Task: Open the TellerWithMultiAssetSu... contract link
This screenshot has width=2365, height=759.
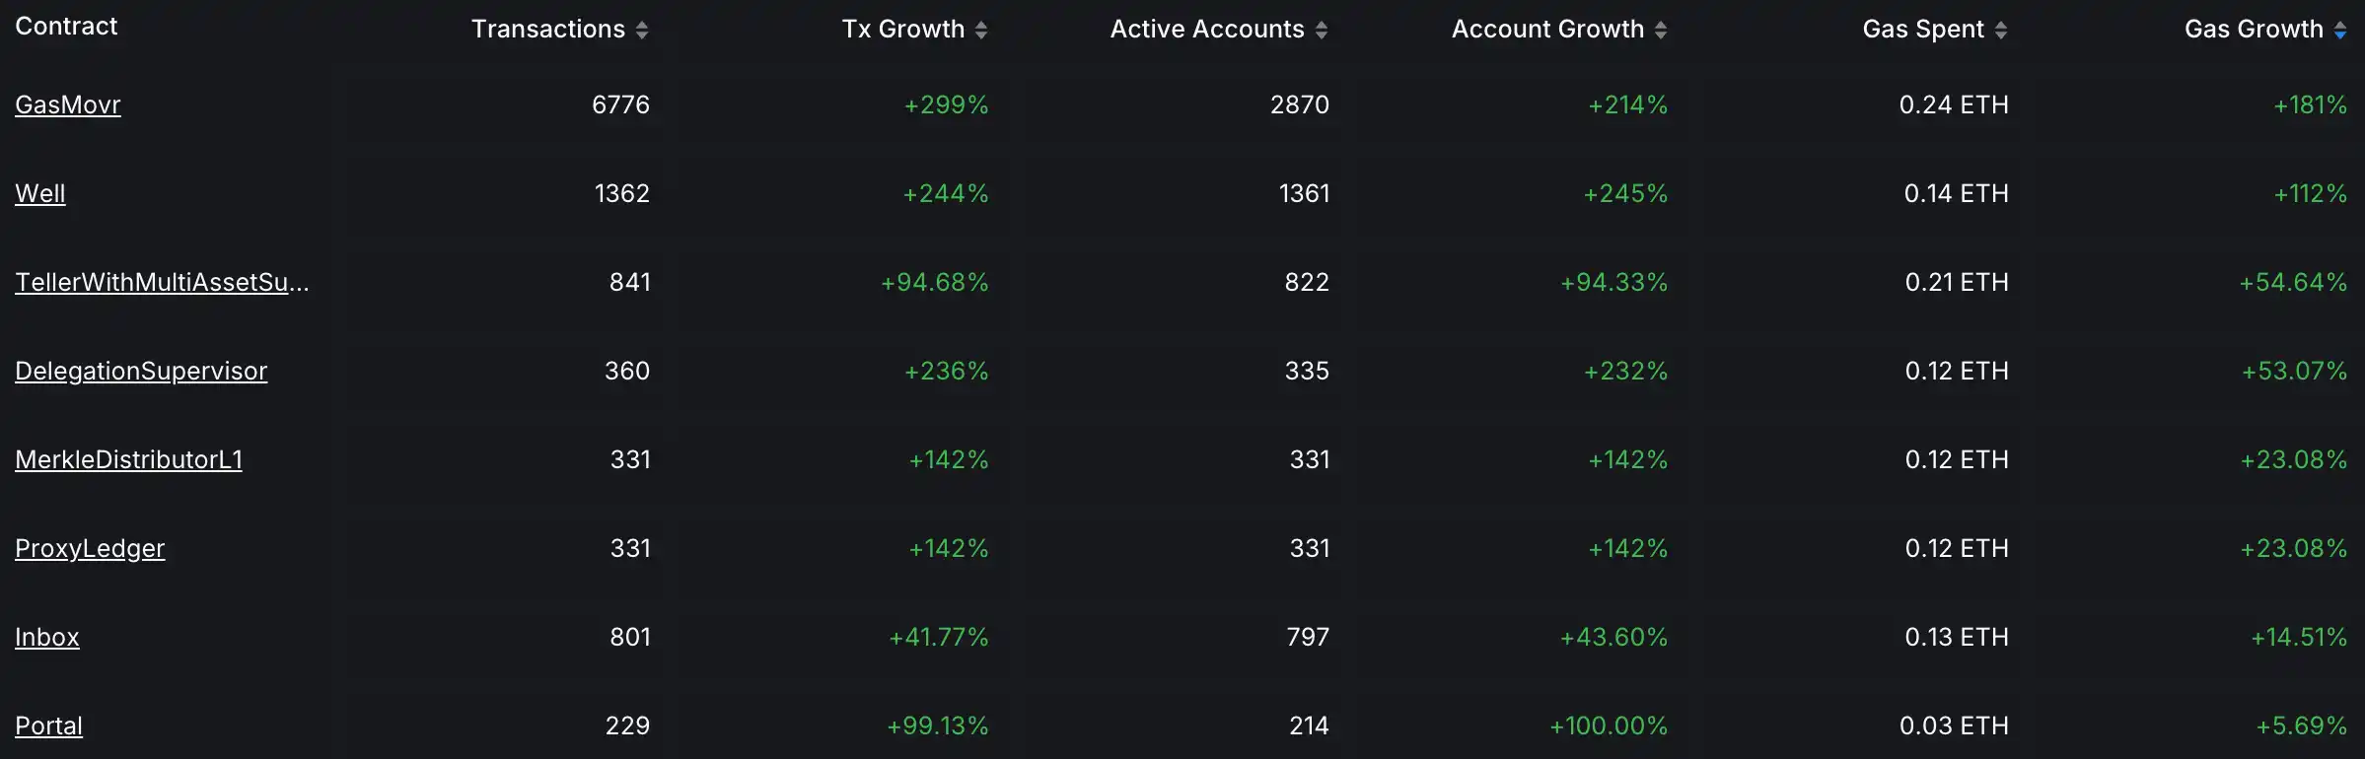Action: [162, 282]
